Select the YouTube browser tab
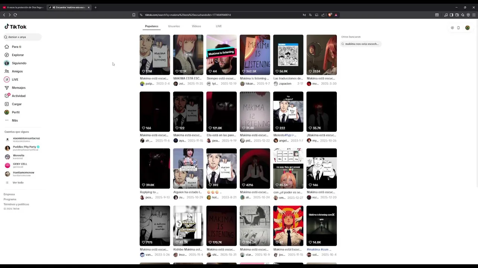 pos(23,7)
